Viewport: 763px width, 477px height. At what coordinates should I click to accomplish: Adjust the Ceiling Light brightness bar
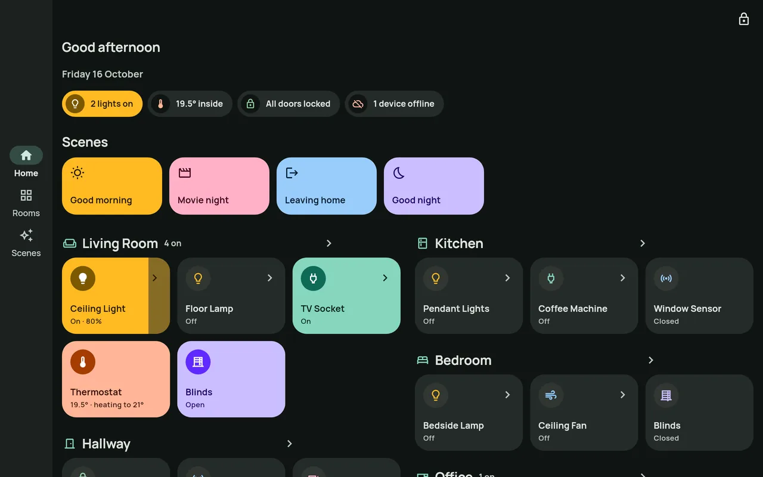pyautogui.click(x=116, y=296)
